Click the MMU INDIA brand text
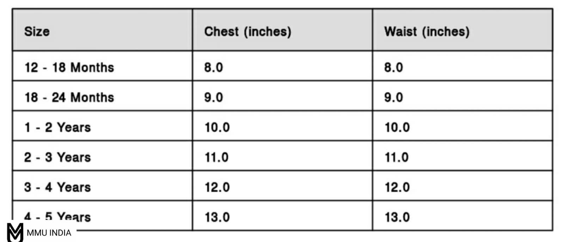Viewport: 564px width, 242px height. pos(49,233)
